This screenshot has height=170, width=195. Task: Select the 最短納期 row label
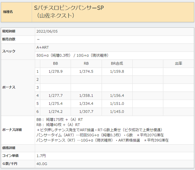(9, 31)
